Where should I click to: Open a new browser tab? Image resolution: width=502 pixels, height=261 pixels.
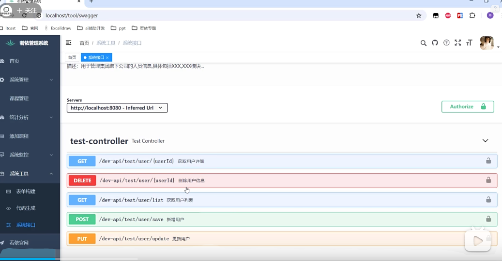pos(91,1)
